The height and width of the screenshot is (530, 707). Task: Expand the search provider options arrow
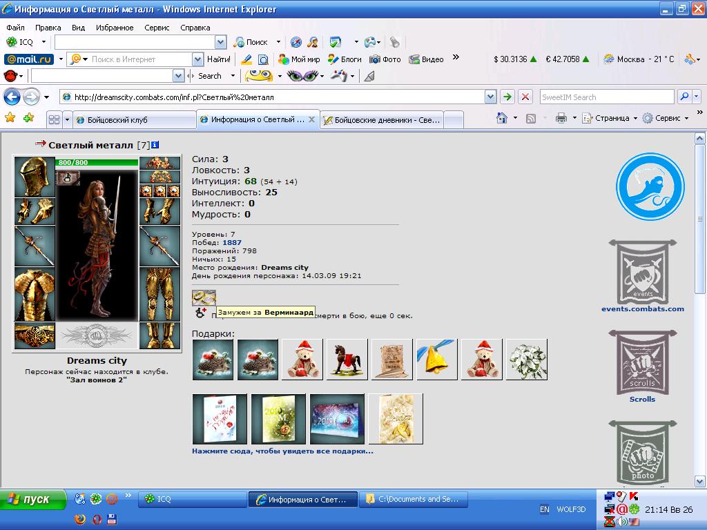coord(697,97)
